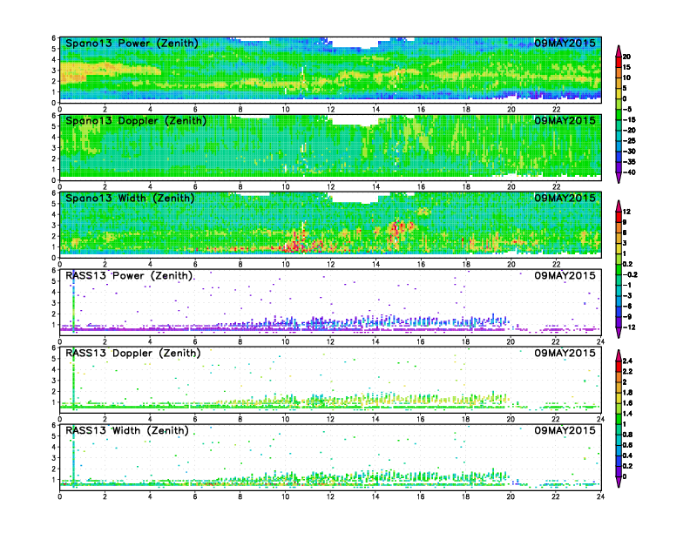Image resolution: width=690 pixels, height=533 pixels.
Task: Click the colorbar label 0.8
Action: [627, 435]
